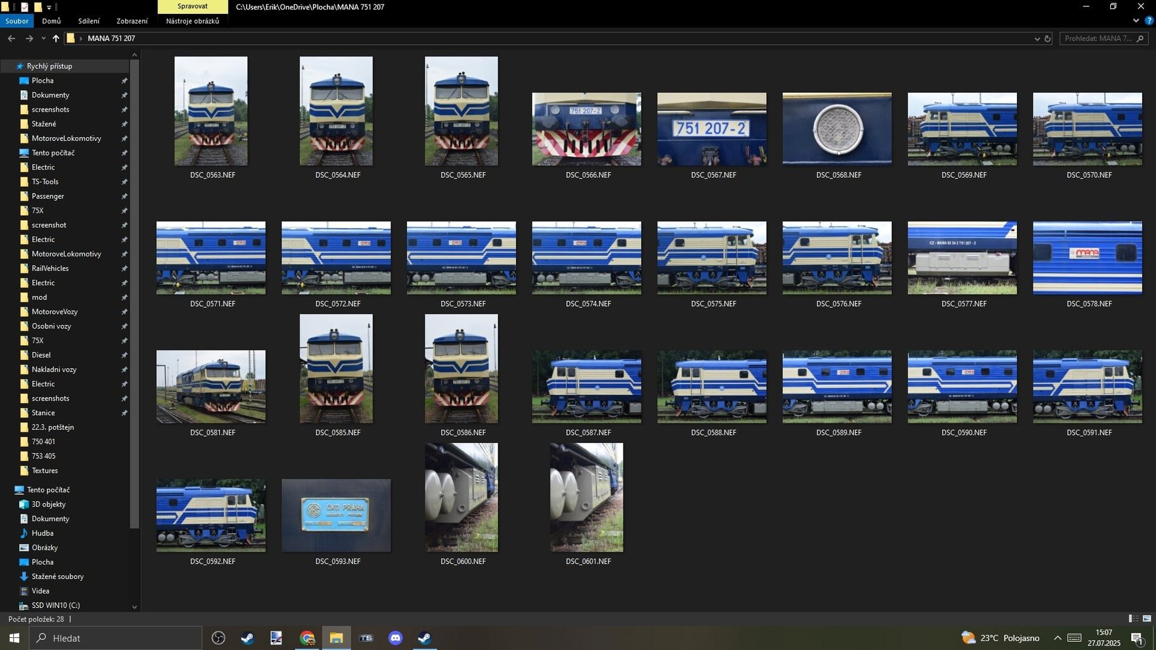Open the recent locations dropdown arrow
This screenshot has height=650, width=1156.
pos(43,39)
